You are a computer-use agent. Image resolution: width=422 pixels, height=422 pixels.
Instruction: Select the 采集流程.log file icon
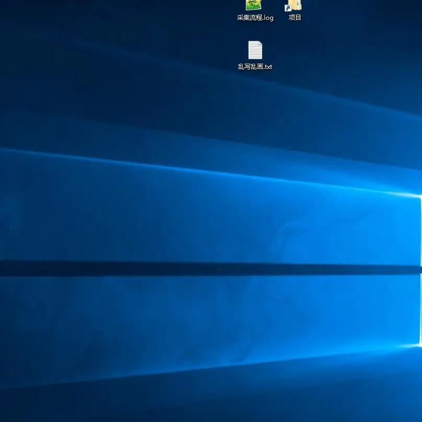tap(254, 5)
